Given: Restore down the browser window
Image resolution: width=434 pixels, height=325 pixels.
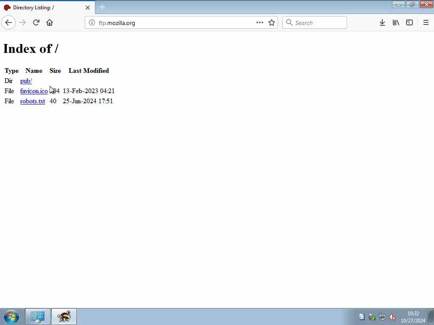Looking at the screenshot, I should tap(412, 4).
